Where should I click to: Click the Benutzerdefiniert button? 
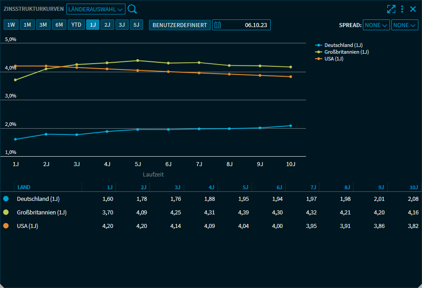(180, 25)
